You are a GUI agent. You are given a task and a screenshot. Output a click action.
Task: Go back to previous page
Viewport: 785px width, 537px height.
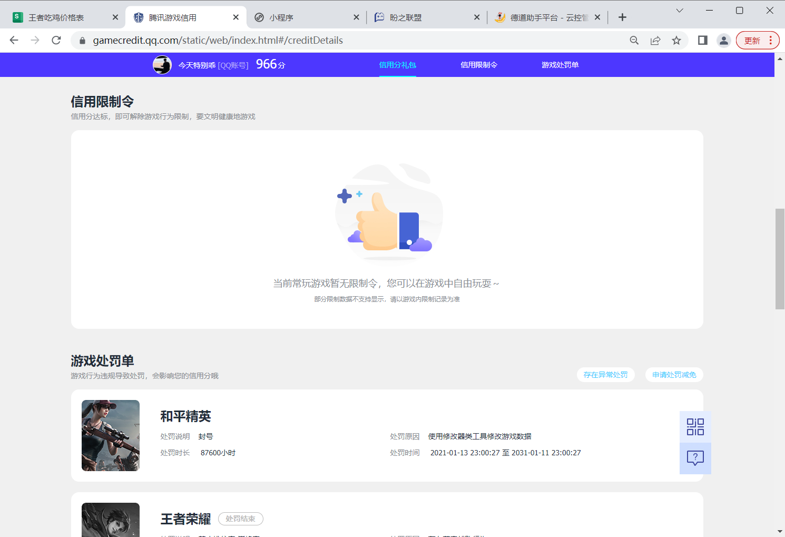[x=14, y=40]
